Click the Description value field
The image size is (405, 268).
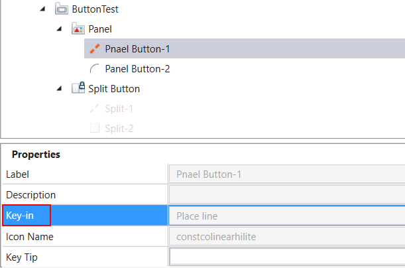(x=287, y=195)
